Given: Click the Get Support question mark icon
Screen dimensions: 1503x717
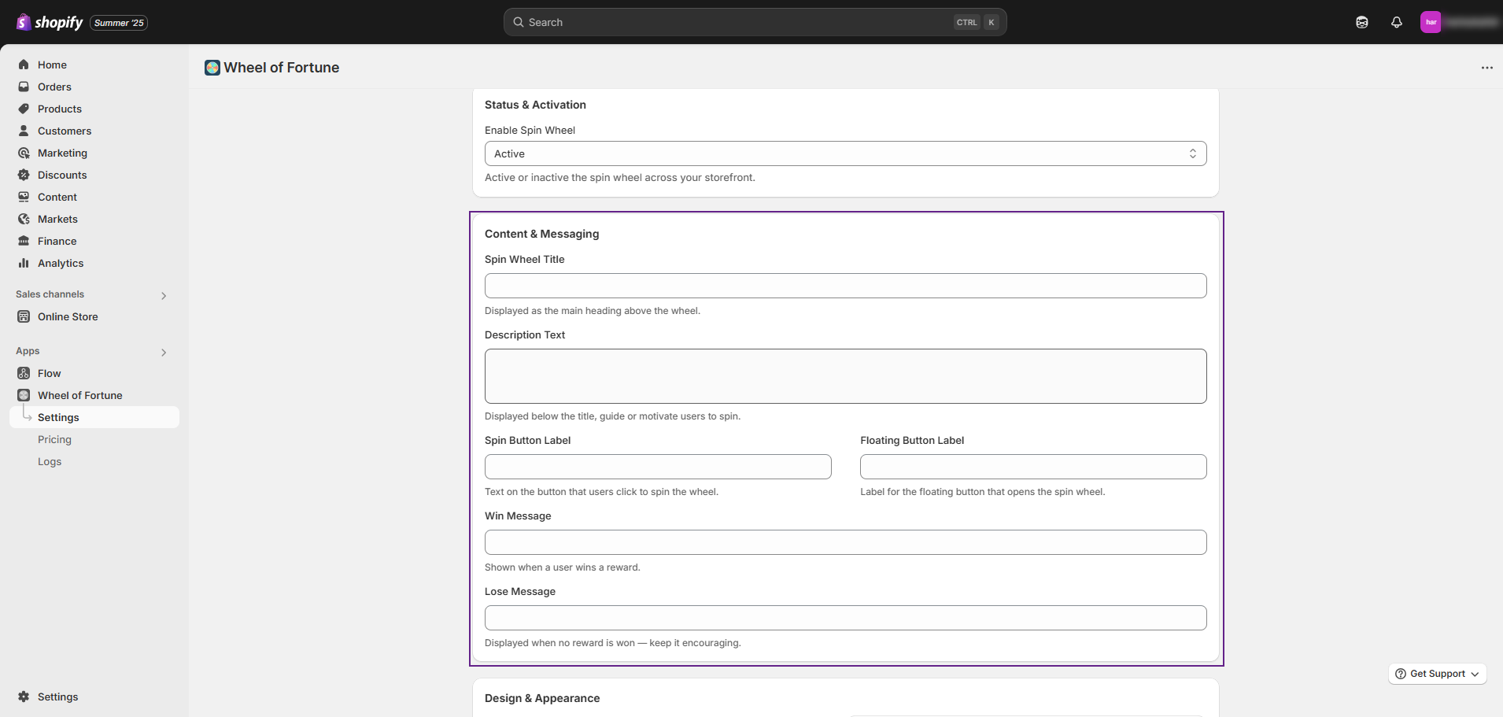Looking at the screenshot, I should (1401, 674).
